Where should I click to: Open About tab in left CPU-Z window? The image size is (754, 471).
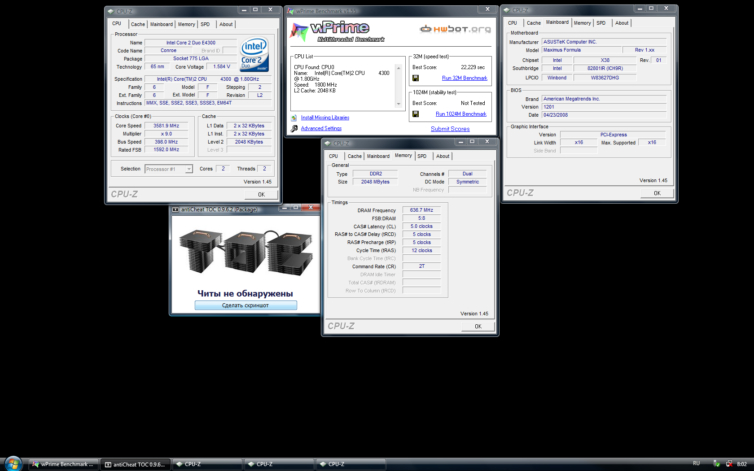pyautogui.click(x=226, y=24)
